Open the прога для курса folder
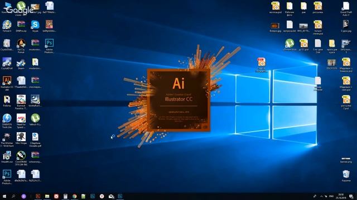Screen dimensions: 357x200 332,46
